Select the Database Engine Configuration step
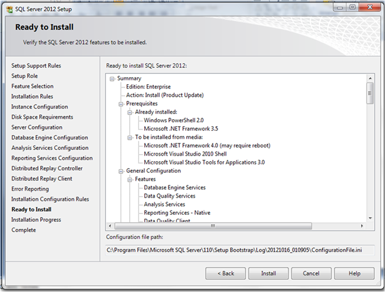The image size is (385, 292). click(50, 138)
